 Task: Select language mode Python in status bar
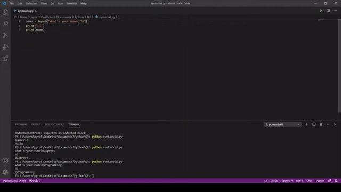click(x=320, y=181)
